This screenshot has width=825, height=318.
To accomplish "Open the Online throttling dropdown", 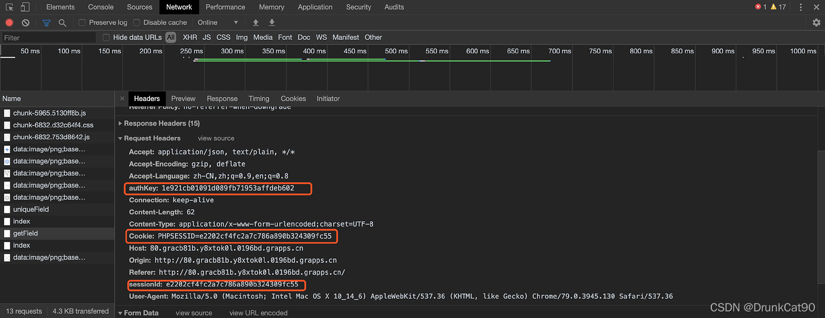I will (x=218, y=23).
